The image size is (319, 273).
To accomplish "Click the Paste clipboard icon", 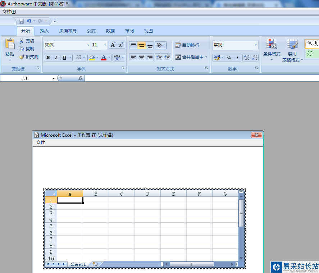I will [x=10, y=44].
